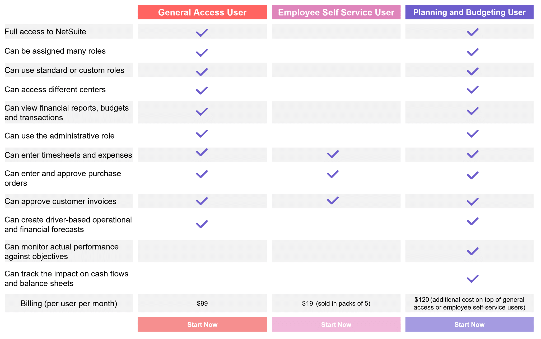Click General Access checkmark for administrative role

coord(202,134)
